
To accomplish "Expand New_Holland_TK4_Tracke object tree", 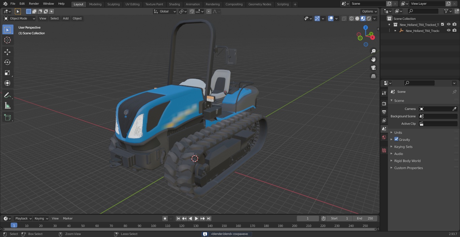I will tap(395, 31).
